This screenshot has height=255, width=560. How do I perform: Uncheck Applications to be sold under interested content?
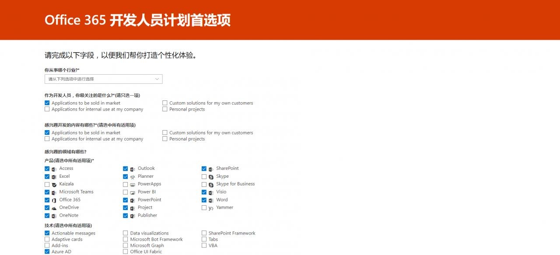(47, 133)
